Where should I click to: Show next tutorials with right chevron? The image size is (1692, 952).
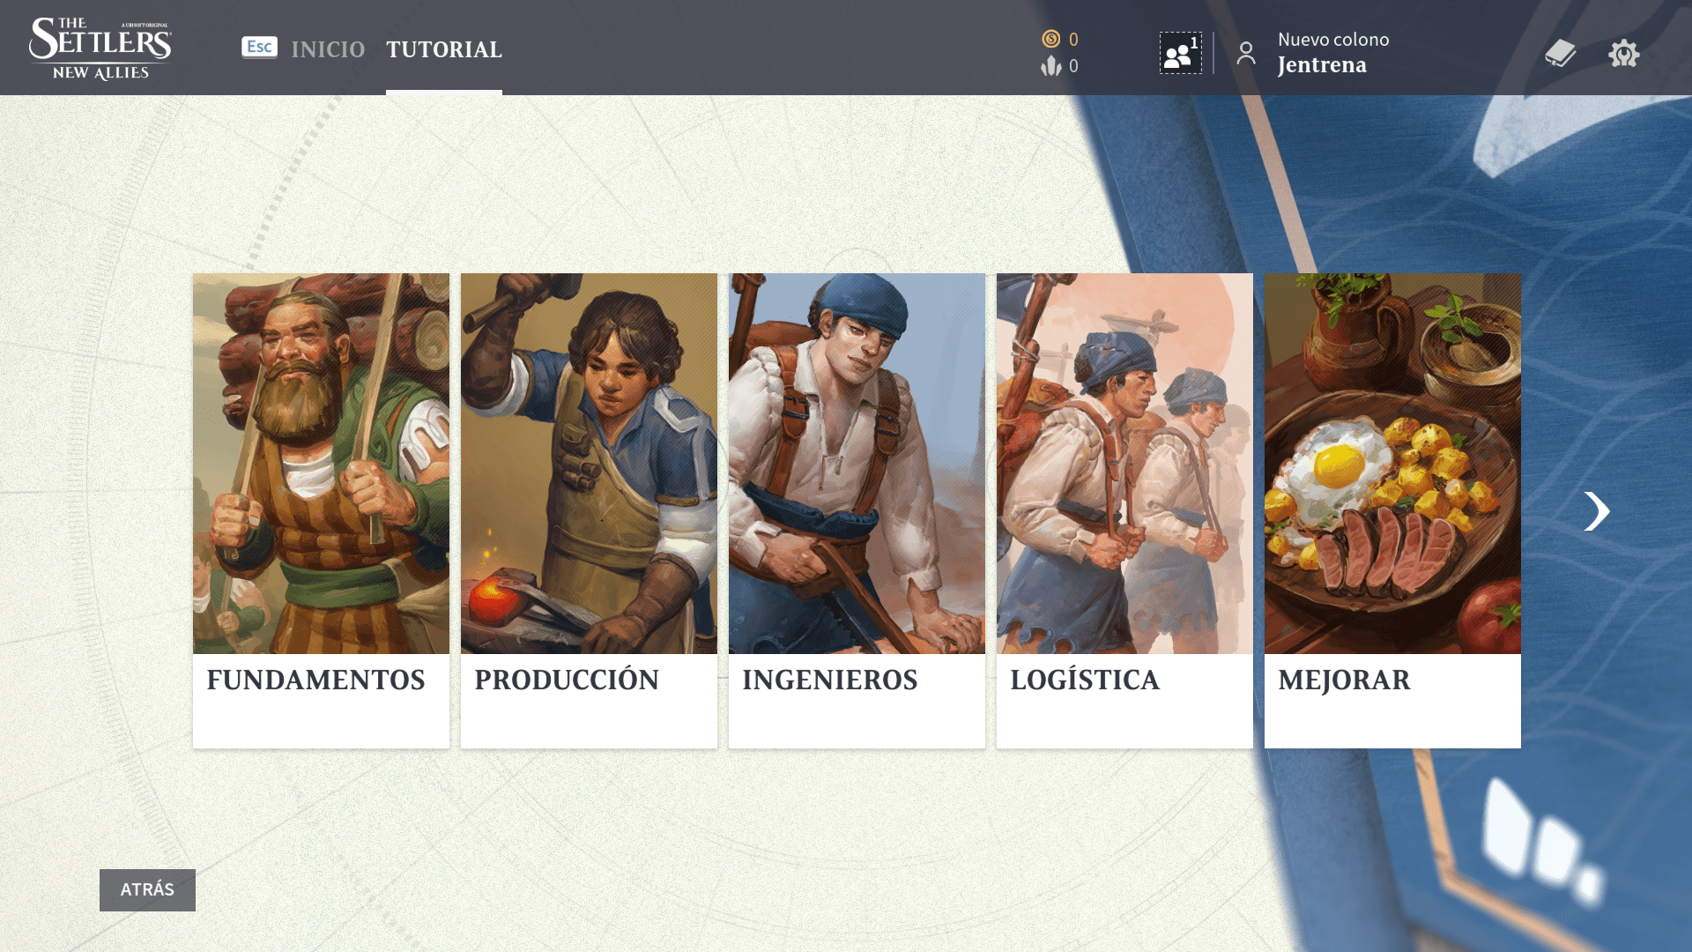[1596, 511]
